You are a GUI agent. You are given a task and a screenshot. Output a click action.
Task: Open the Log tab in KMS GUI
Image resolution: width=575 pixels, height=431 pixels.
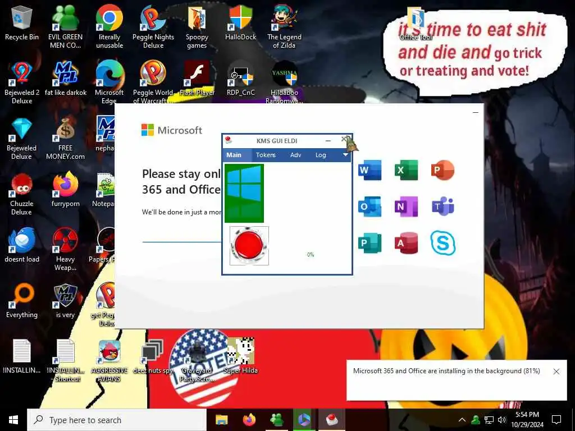(321, 155)
